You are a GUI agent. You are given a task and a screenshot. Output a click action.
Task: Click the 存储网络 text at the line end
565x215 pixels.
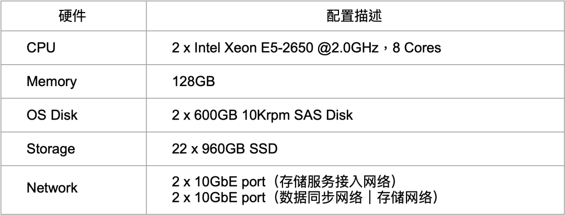[404, 197]
